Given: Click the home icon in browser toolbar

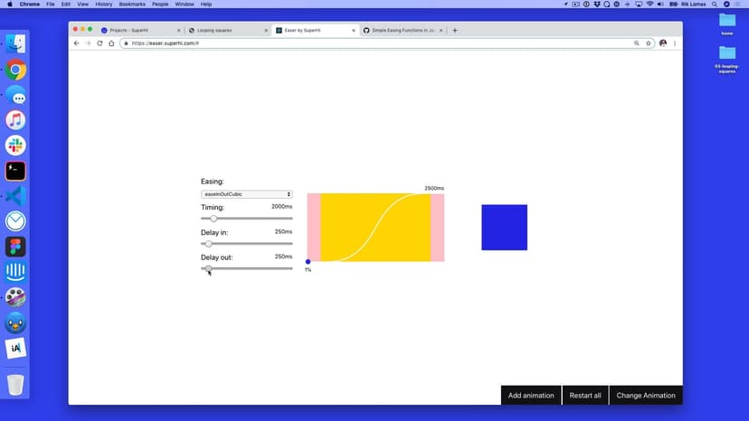Looking at the screenshot, I should point(111,43).
